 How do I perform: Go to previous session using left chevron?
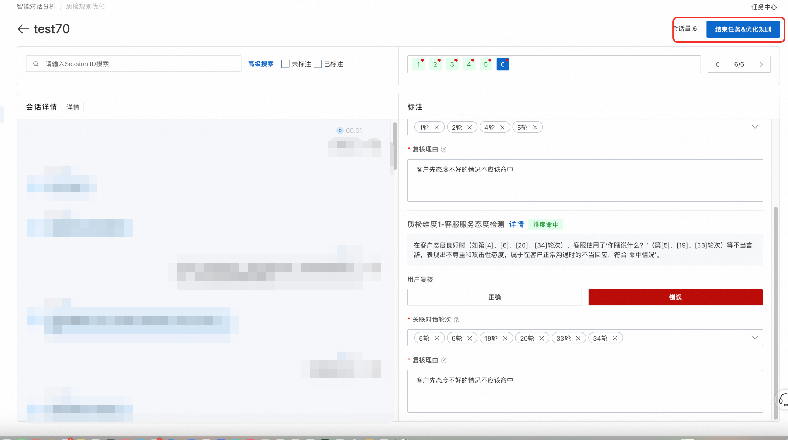click(717, 64)
